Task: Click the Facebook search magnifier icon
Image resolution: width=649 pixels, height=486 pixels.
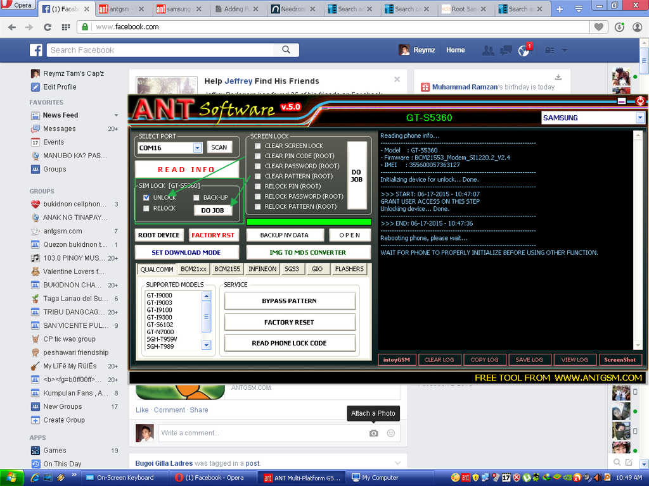Action: tap(286, 50)
